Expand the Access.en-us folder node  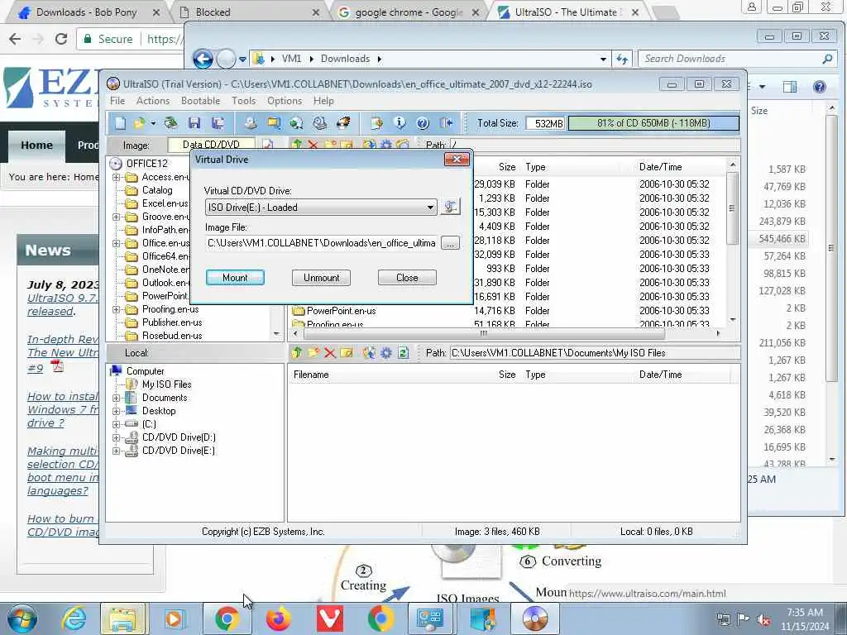point(116,177)
